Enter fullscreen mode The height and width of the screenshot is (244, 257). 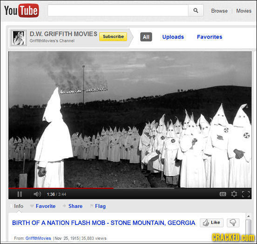tap(246, 194)
